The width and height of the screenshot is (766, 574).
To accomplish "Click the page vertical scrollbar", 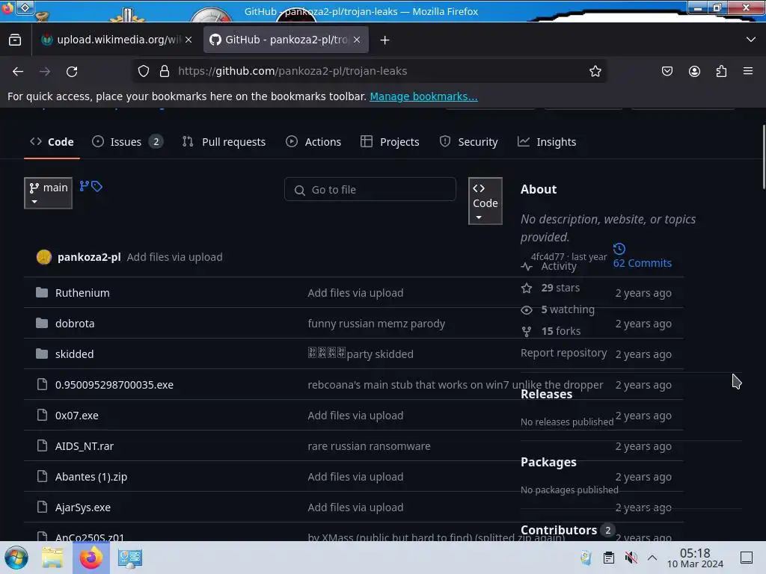I will coord(763,156).
